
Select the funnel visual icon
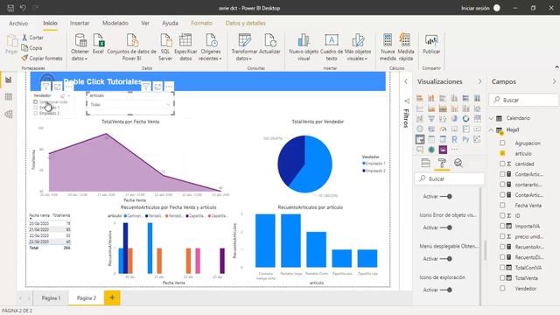[x=431, y=119]
